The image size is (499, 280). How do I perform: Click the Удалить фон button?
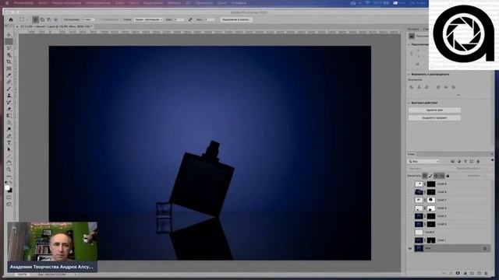click(434, 110)
